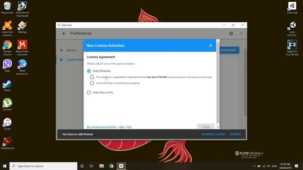
Task: Launch Google Chrome desktop shortcut
Action: tap(8, 48)
